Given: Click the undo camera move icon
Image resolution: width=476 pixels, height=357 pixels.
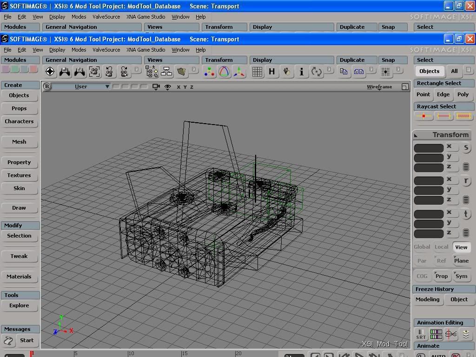Looking at the screenshot, I should [109, 72].
